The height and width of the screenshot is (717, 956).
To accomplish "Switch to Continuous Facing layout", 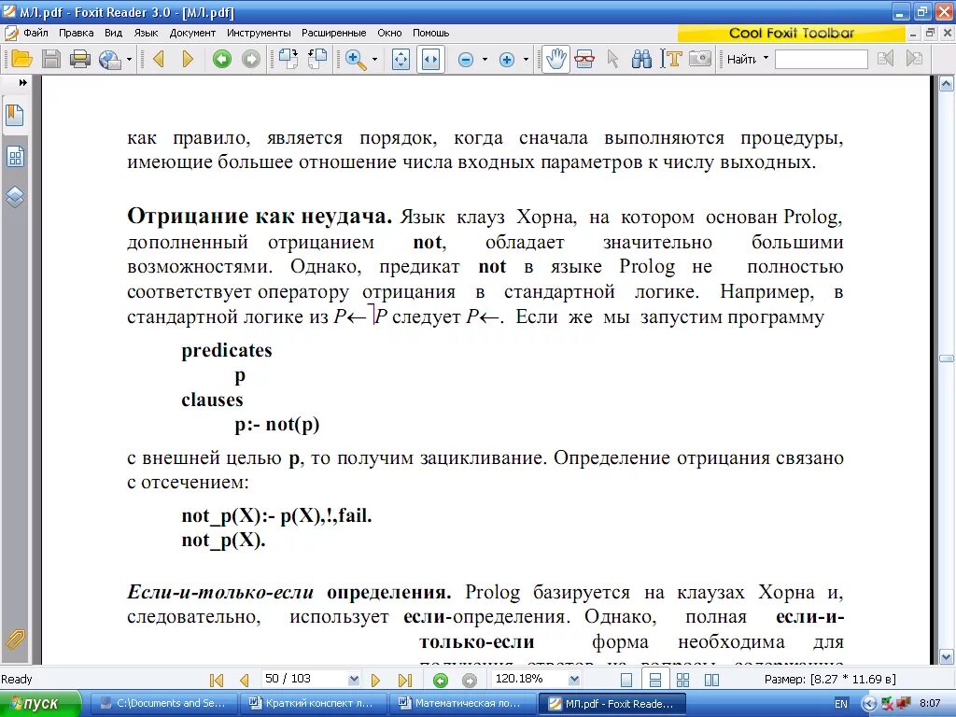I will click(682, 680).
